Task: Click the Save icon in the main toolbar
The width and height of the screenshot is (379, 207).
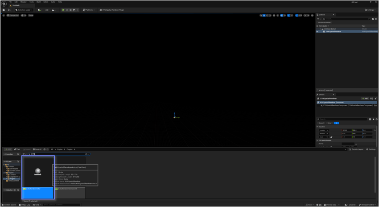Action: 4,10
